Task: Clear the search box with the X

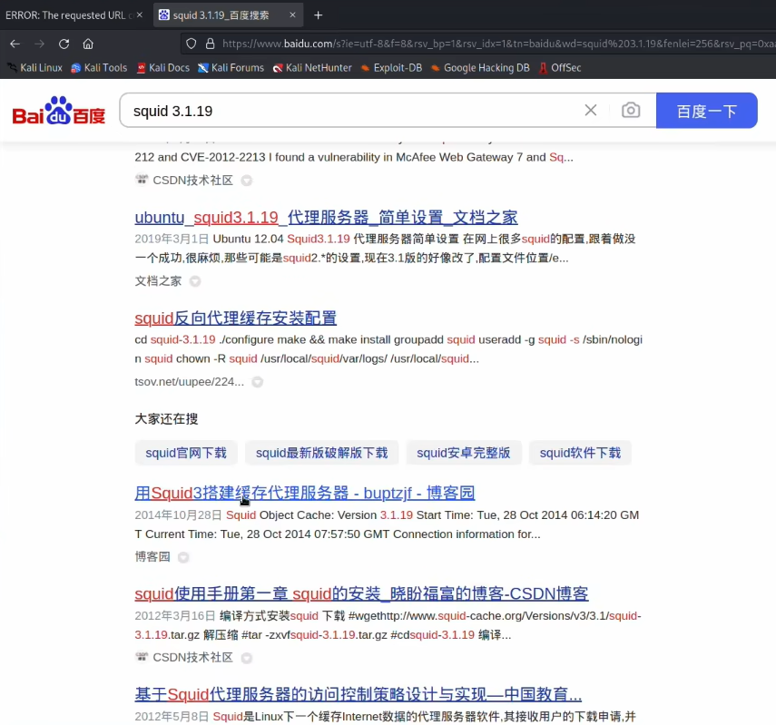Action: 591,111
